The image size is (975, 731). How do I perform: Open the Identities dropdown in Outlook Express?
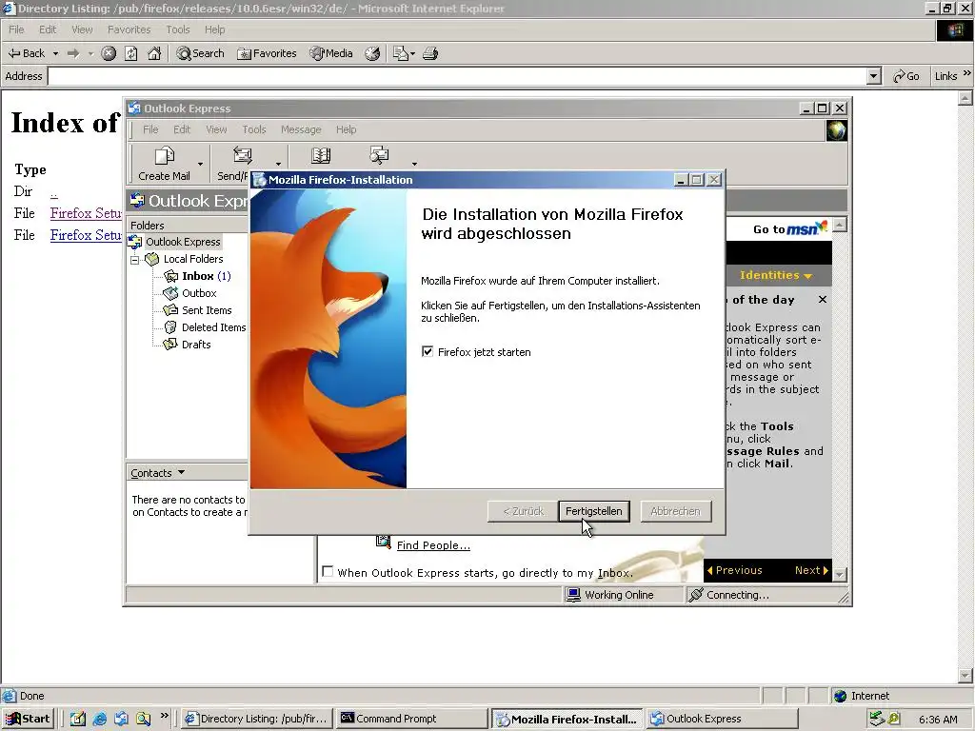tap(776, 275)
